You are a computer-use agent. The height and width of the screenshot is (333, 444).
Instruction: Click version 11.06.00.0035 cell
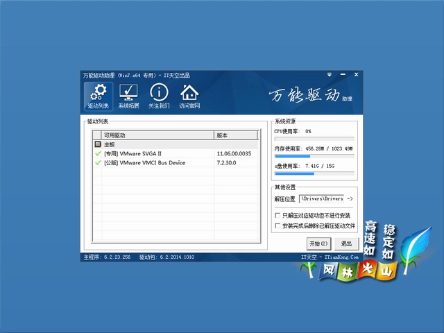pyautogui.click(x=234, y=153)
